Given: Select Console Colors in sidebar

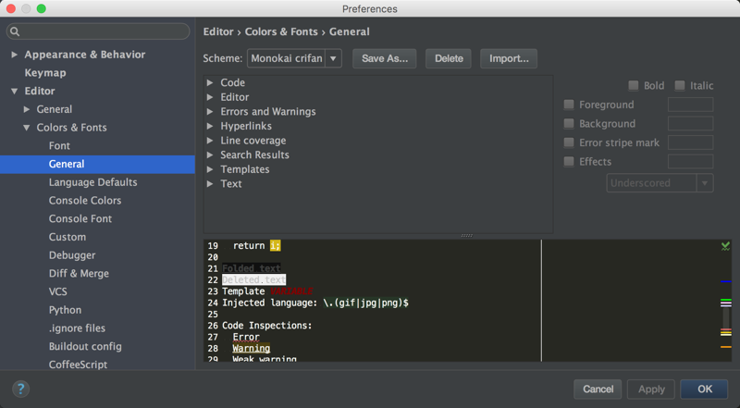Looking at the screenshot, I should tap(84, 201).
